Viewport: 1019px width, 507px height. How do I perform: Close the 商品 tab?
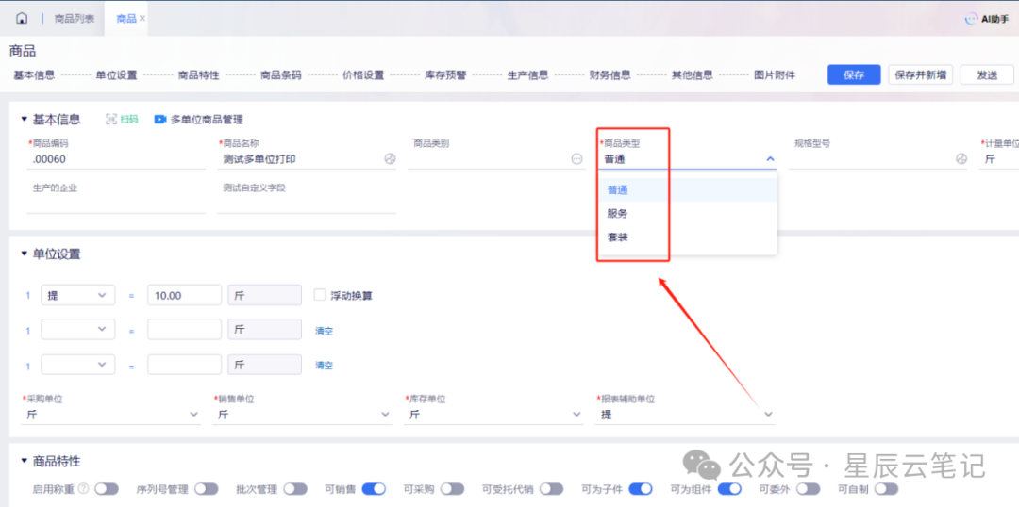tap(142, 18)
